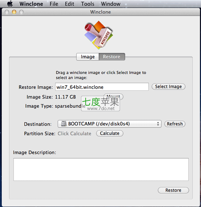
Task: Open the File menu
Action: (x=54, y=4)
